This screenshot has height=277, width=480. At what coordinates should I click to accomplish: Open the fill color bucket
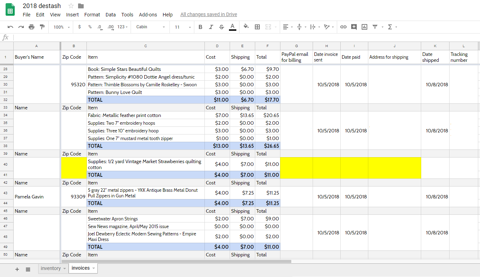(246, 27)
